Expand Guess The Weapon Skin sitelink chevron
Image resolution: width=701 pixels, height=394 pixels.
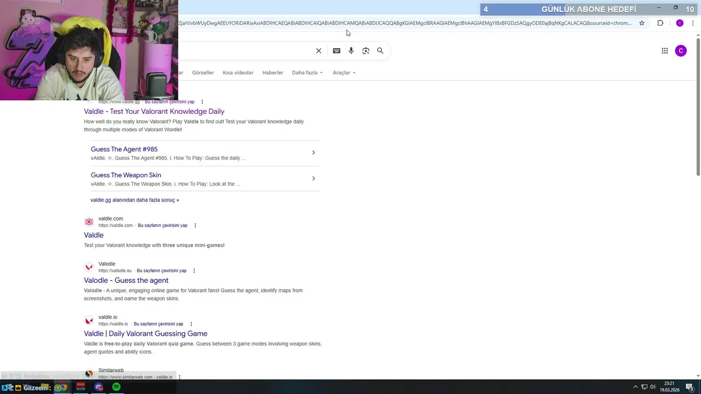pos(313,178)
